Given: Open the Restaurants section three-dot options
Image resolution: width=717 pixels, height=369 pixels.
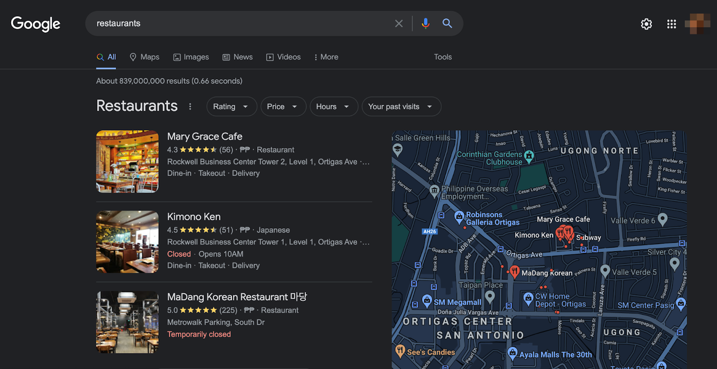Looking at the screenshot, I should [190, 107].
